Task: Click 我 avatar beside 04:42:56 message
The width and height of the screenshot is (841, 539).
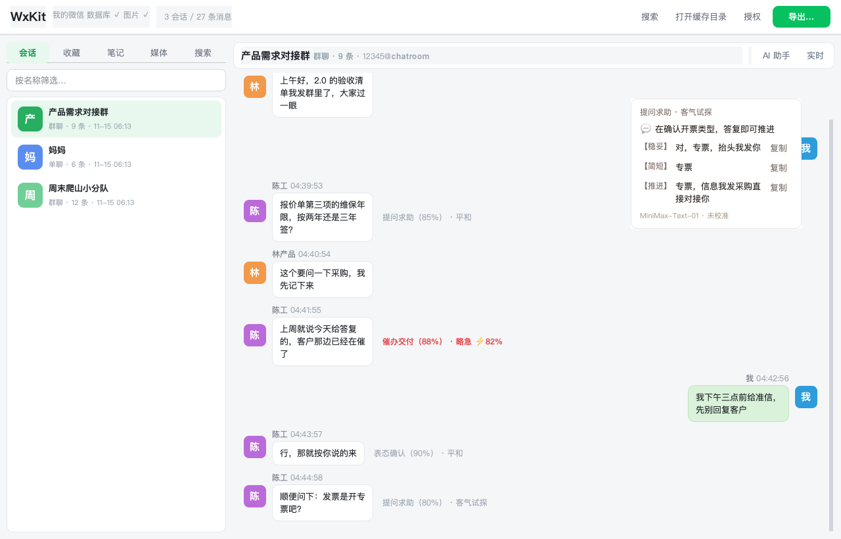Action: (x=806, y=397)
